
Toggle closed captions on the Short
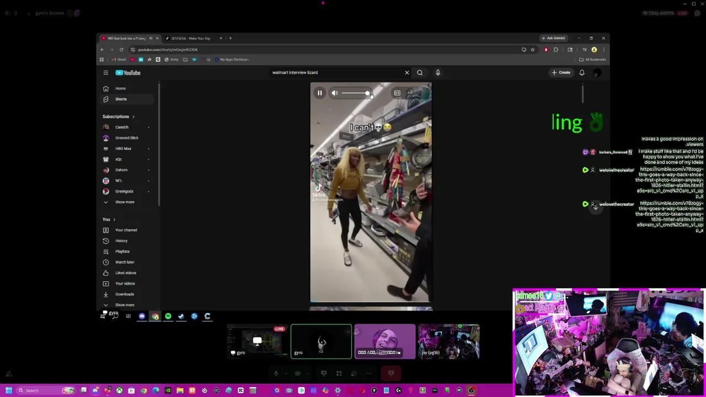coord(397,93)
